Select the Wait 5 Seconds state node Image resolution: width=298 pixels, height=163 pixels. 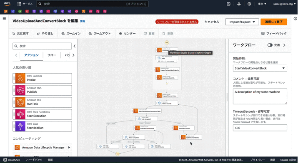coord(167,103)
